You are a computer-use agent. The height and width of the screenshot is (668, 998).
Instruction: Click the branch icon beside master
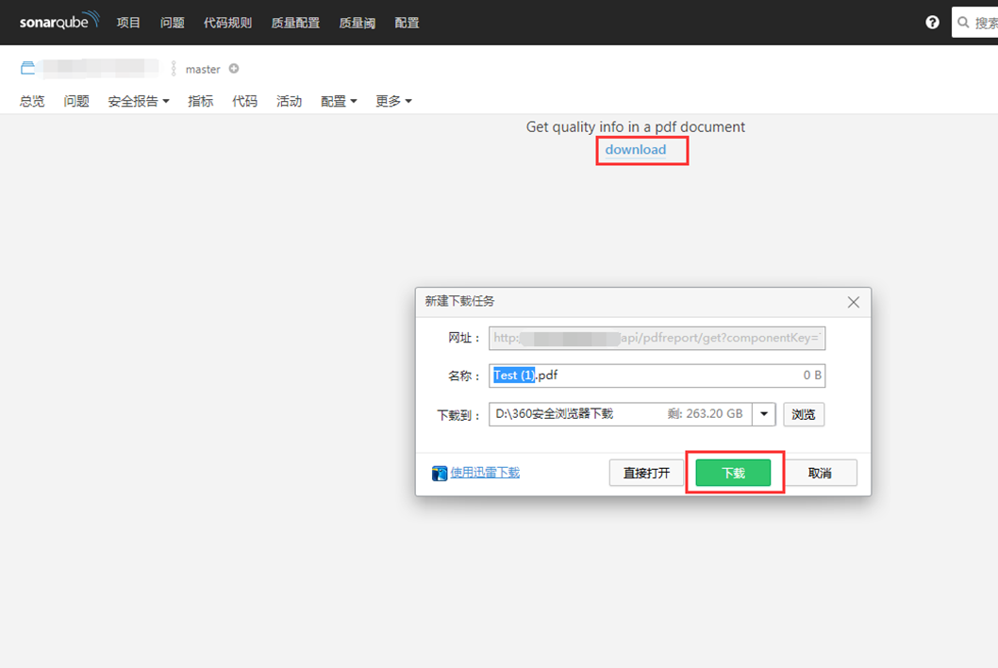174,68
